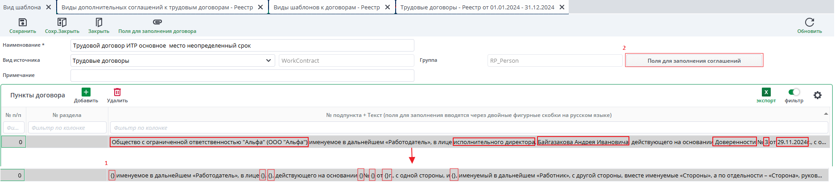Image resolution: width=835 pixels, height=193 pixels.
Task: Click text column filter box
Action: coord(469,128)
